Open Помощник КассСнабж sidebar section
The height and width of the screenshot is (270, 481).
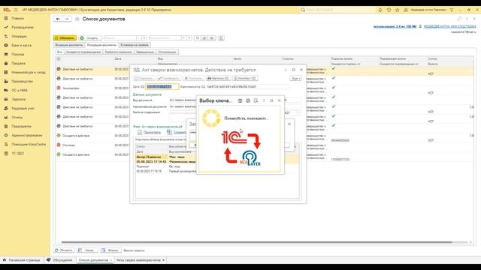point(29,144)
